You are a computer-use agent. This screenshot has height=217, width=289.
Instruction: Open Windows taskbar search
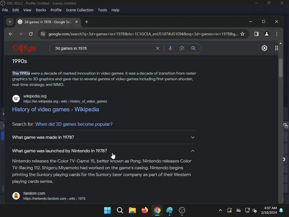[120, 210]
